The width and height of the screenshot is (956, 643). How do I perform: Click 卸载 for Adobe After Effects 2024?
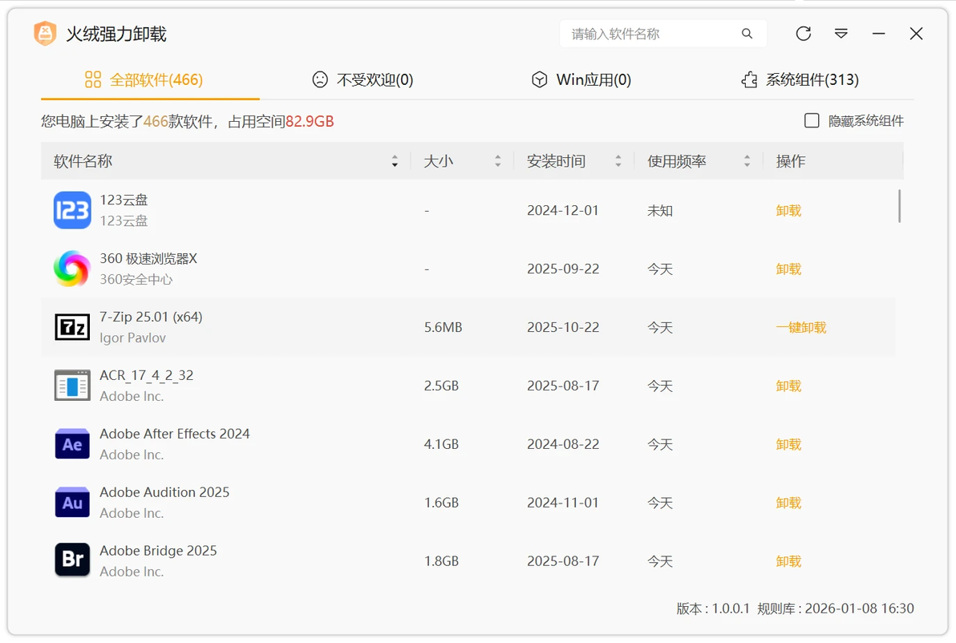(788, 444)
